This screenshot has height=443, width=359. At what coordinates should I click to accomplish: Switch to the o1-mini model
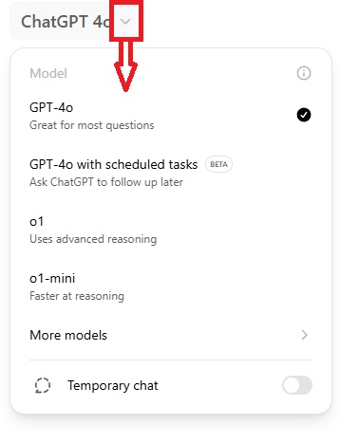pos(171,286)
